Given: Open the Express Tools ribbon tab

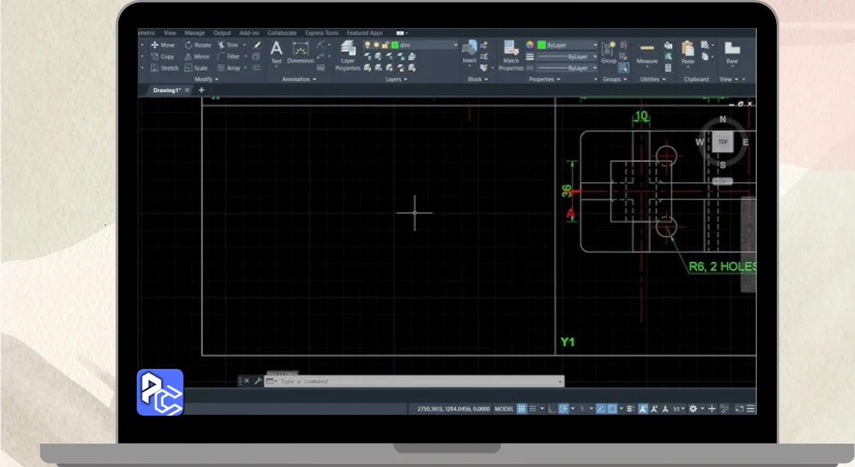Looking at the screenshot, I should pyautogui.click(x=321, y=33).
